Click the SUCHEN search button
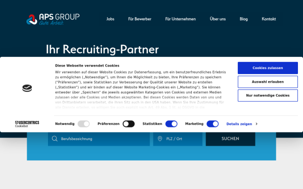The height and width of the screenshot is (189, 303). pos(230,139)
